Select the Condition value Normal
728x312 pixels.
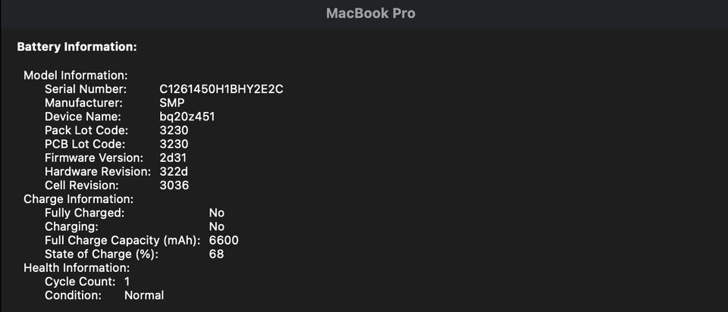tap(144, 295)
